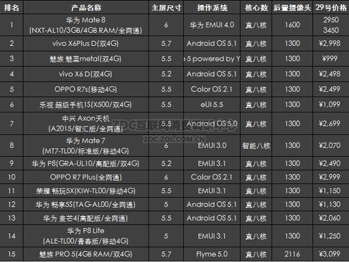The width and height of the screenshot is (349, 262).
Task: Click the 3450 price in Mate 8 row
Action: point(331,30)
